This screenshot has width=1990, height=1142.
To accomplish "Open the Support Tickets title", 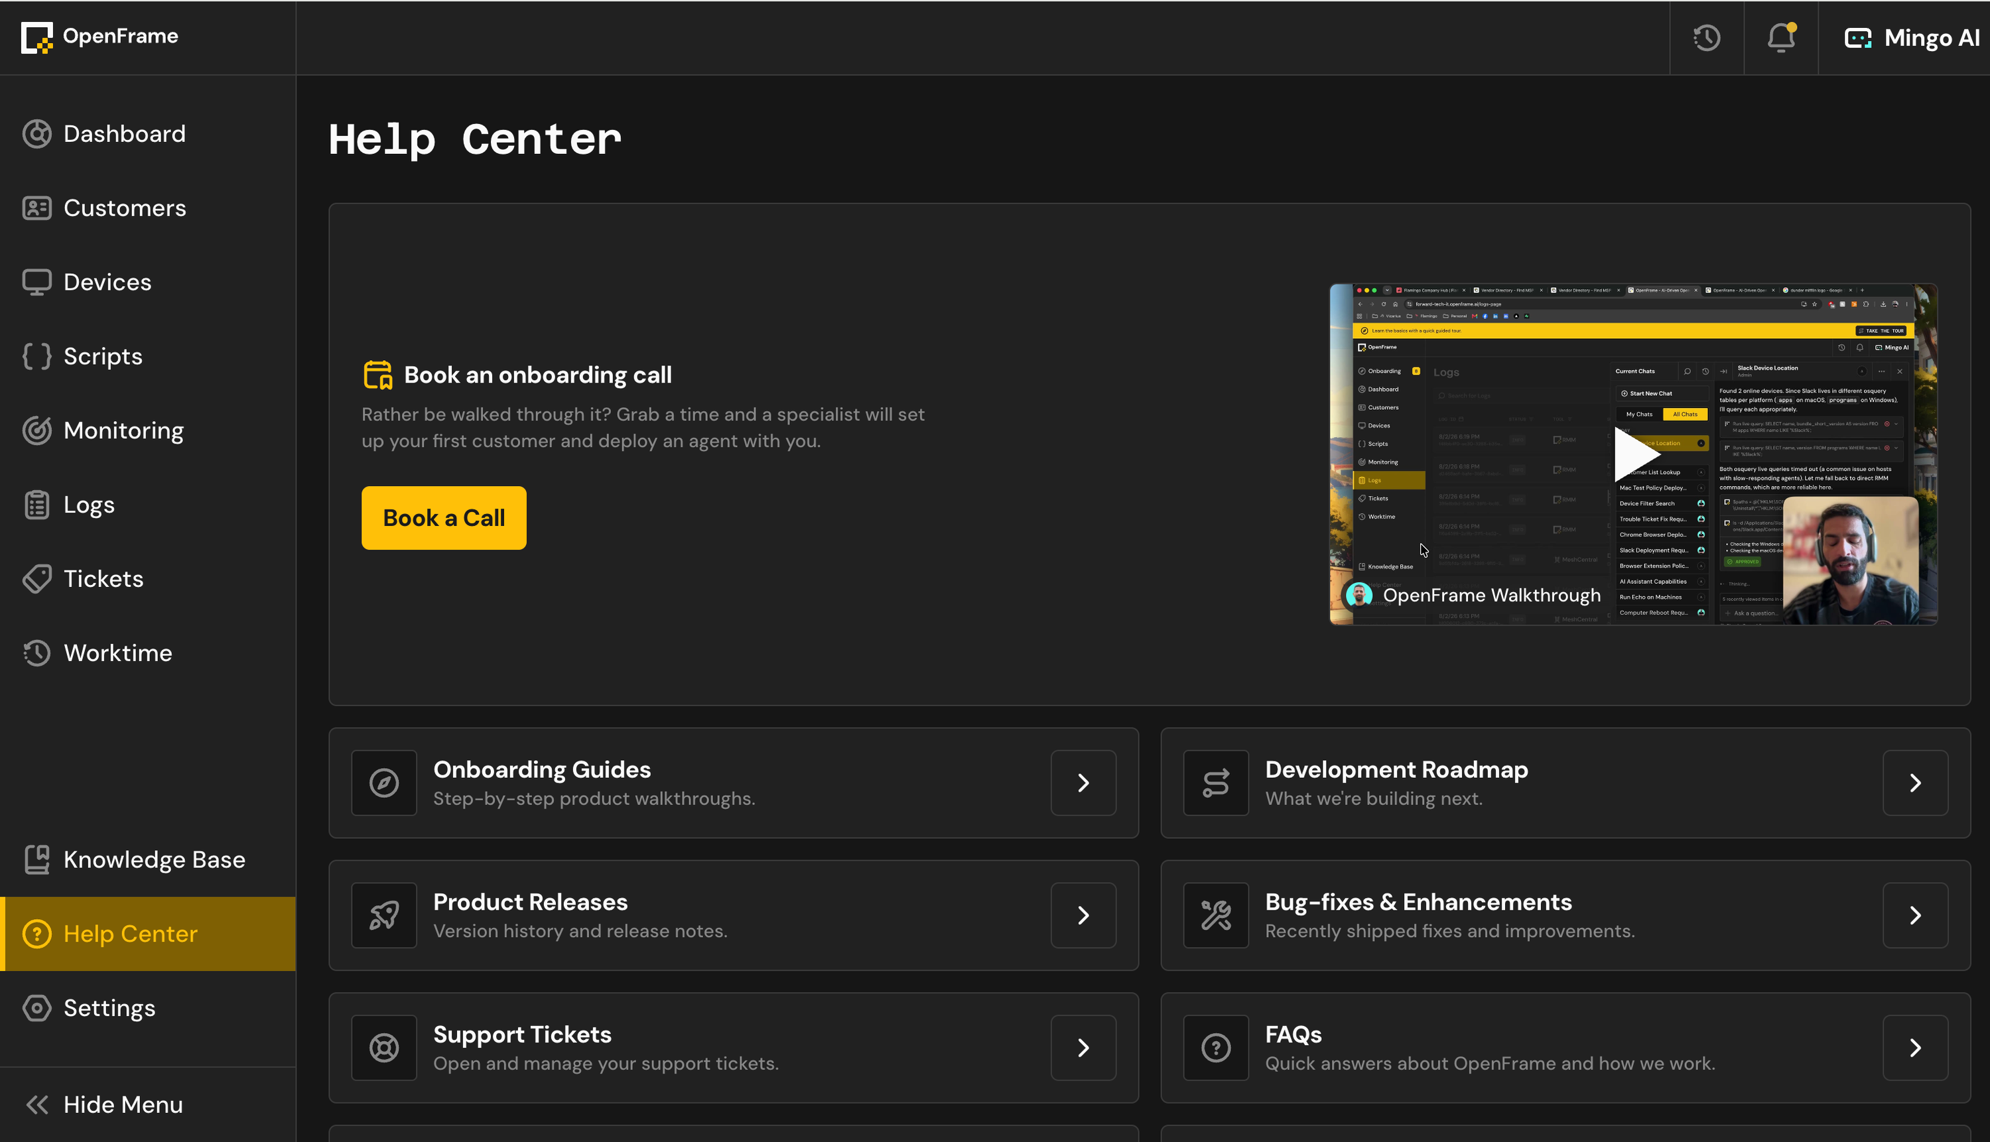I will coord(523,1035).
